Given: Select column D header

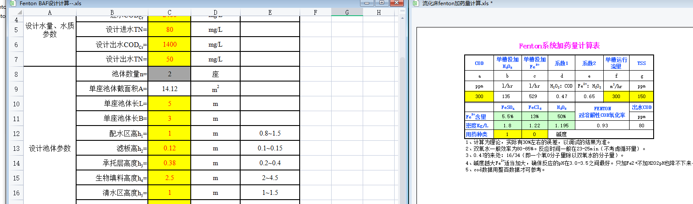Looking at the screenshot, I should coord(215,13).
